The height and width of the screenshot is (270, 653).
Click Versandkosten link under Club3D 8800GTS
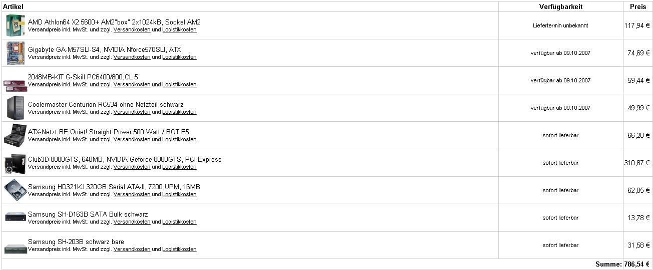[x=132, y=167]
